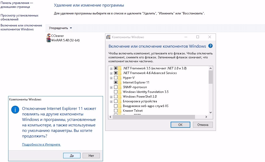This screenshot has height=162, width=265.
Task: Select CCleaner in the programs list
Action: (x=57, y=36)
